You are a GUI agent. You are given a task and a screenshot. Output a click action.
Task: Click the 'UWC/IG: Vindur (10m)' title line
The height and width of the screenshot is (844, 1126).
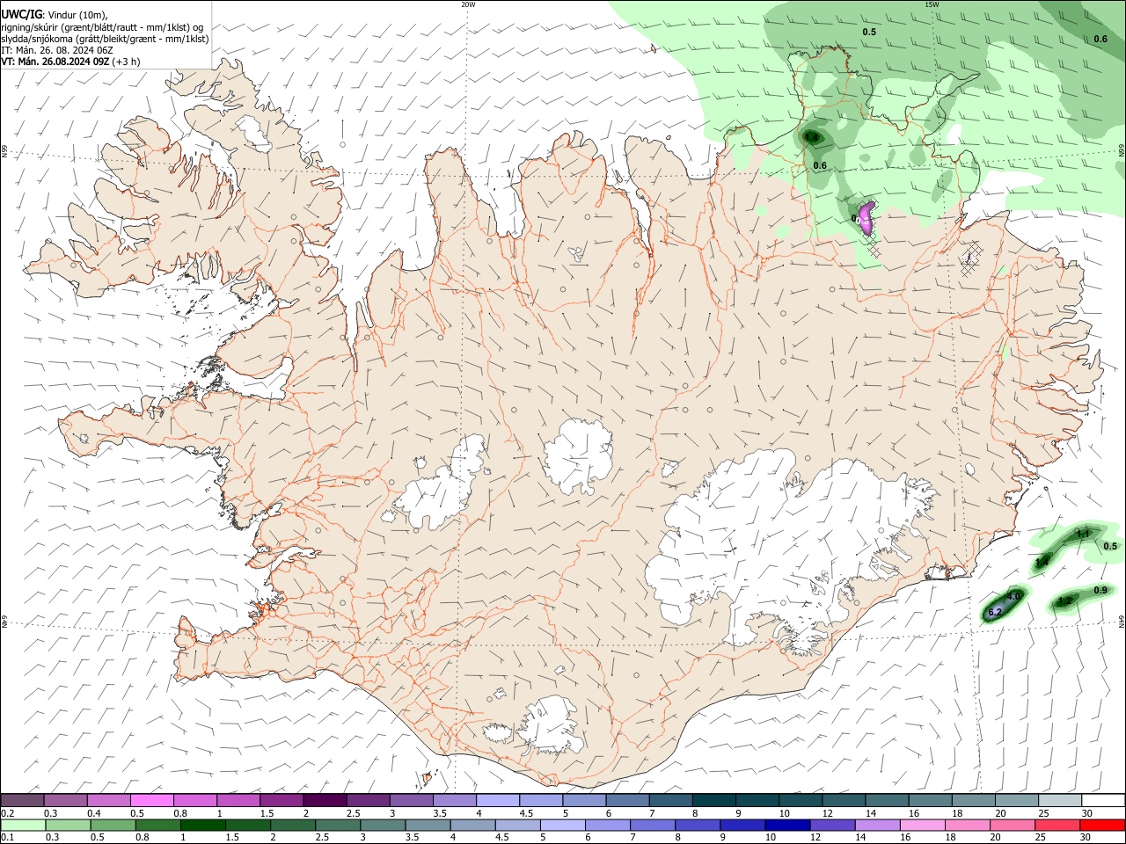(x=54, y=14)
